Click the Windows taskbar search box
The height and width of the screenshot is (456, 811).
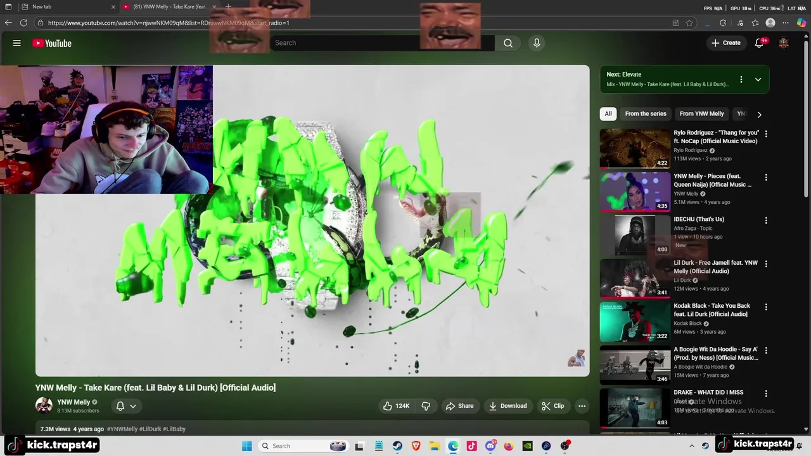(x=302, y=446)
